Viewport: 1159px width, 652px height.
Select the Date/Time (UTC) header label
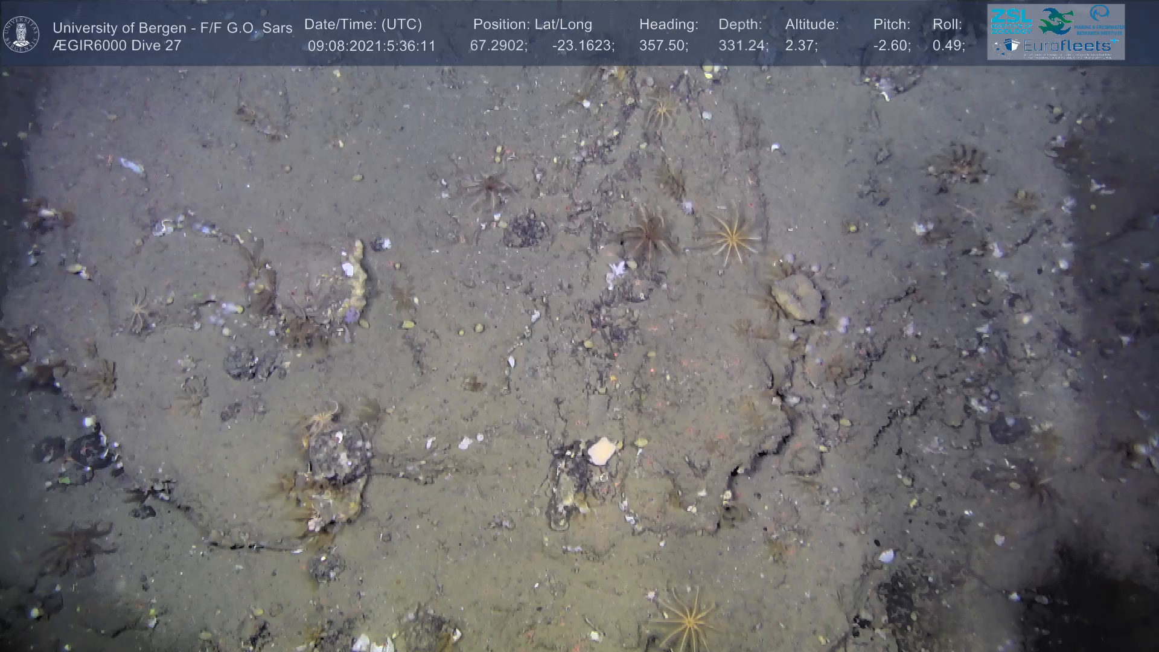pos(363,25)
